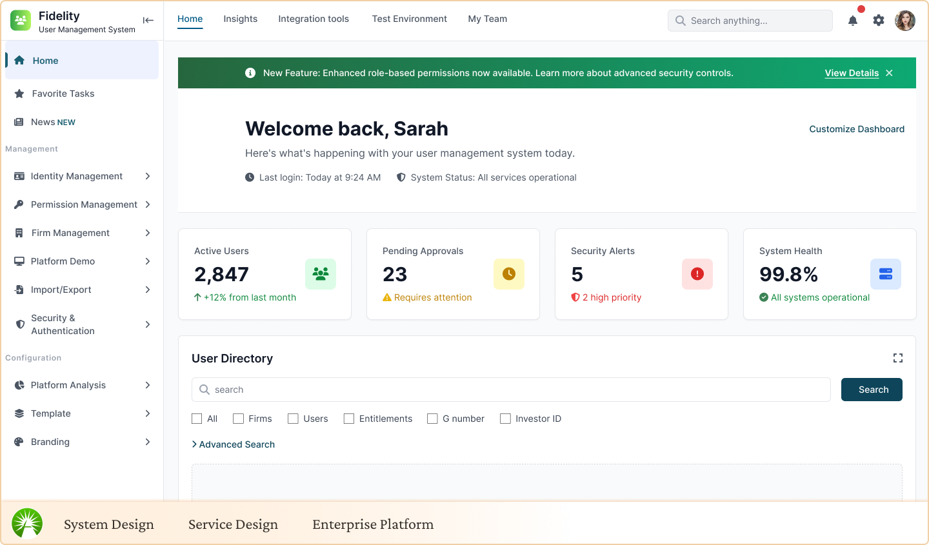Expand Permission Management chevron
The height and width of the screenshot is (545, 929).
click(148, 204)
